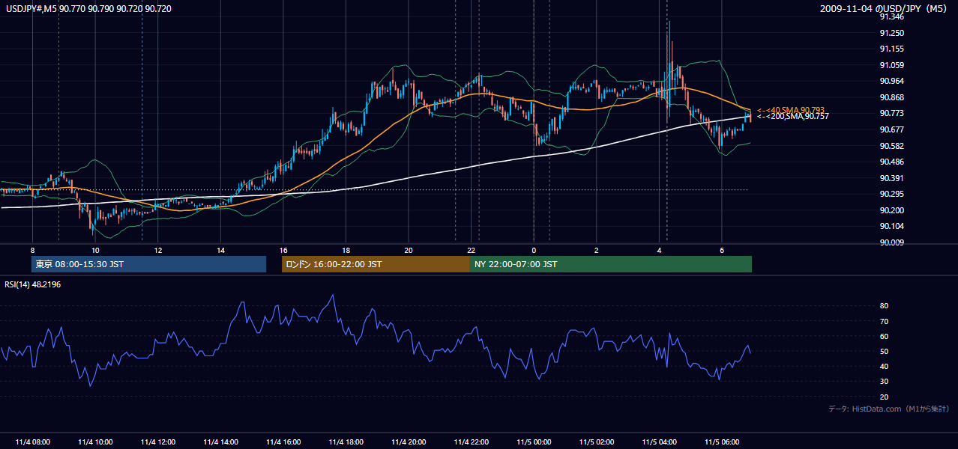Viewport: 958px width, 449px height.
Task: Click the RSI(14) 48.2196 label
Action: point(32,285)
